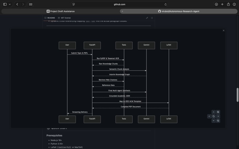Pan the diagram down

point(213,121)
